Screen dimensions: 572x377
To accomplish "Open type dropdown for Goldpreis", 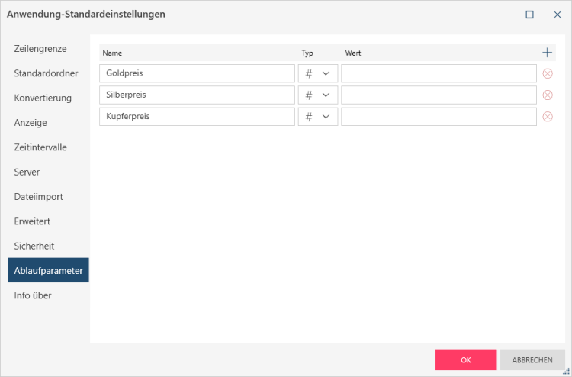I will tap(317, 74).
